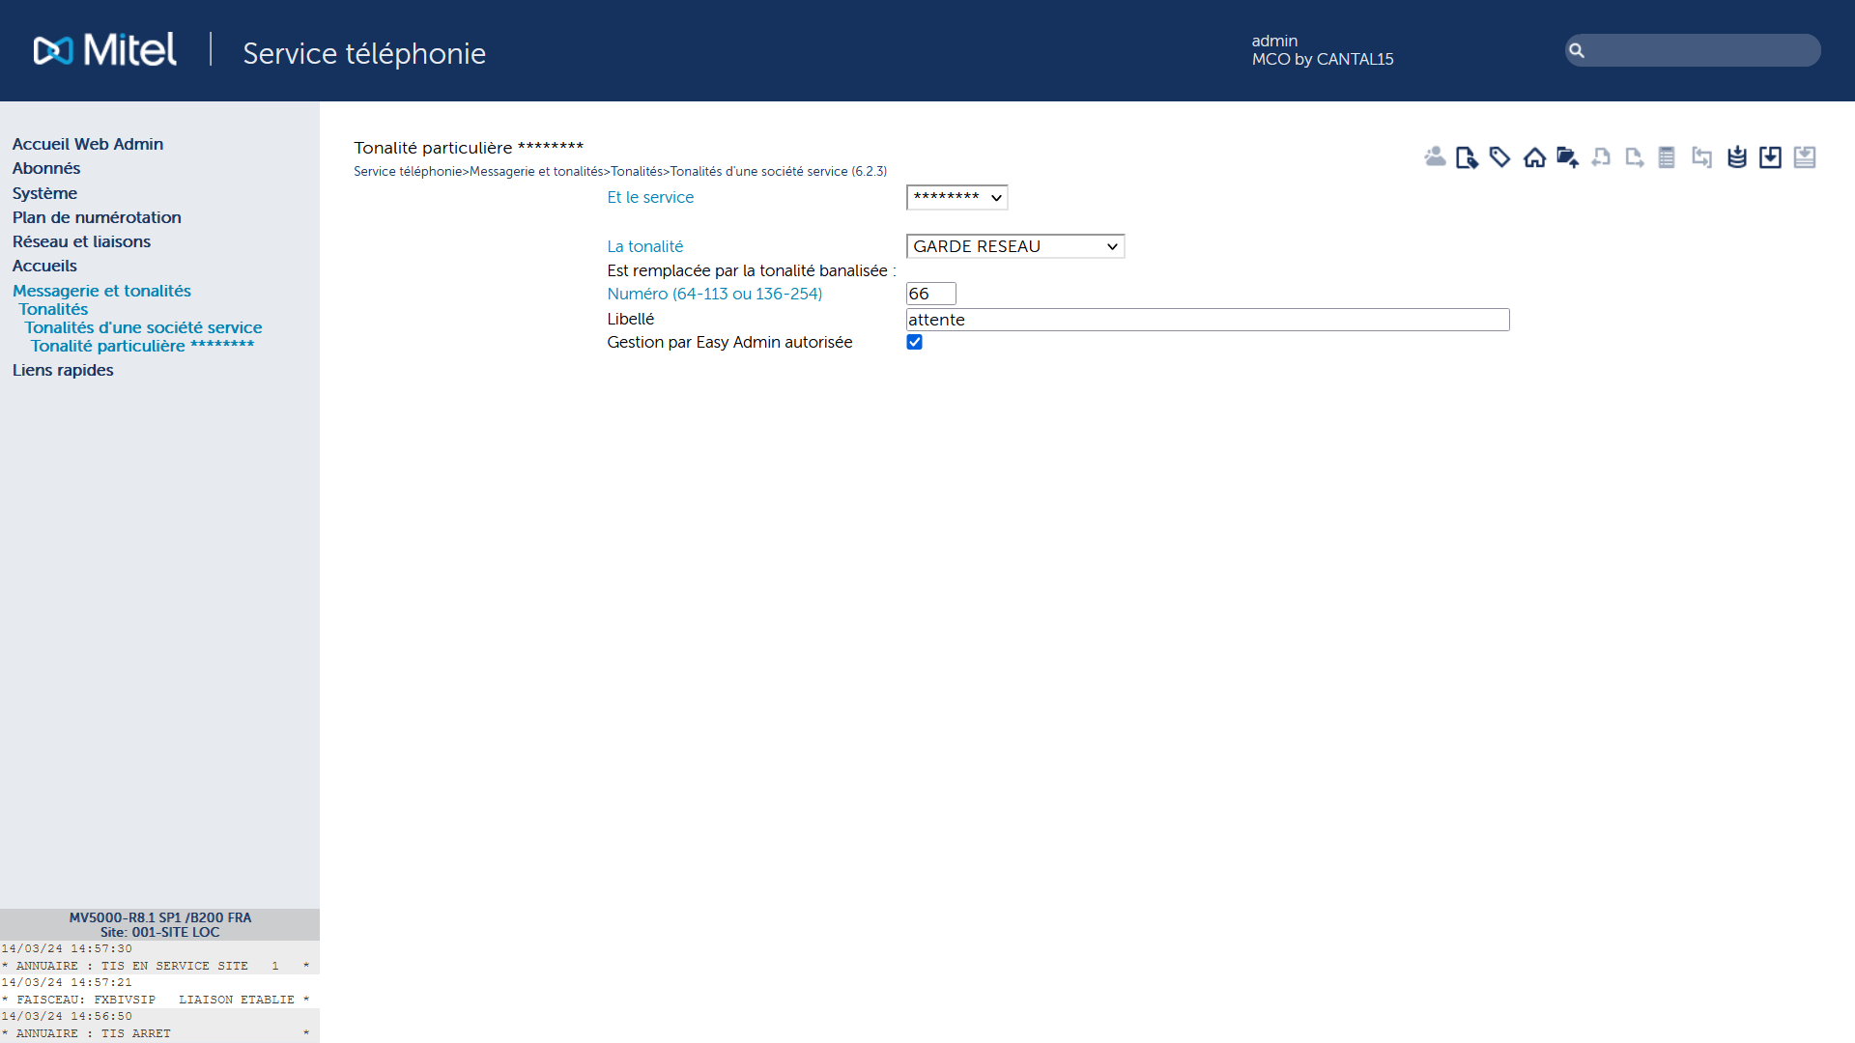Screen dimensions: 1855x1043
Task: Click the document with tag toolbar icon
Action: (1468, 156)
